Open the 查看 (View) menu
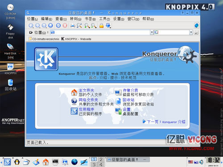The width and height of the screenshot is (223, 167). coord(61,19)
